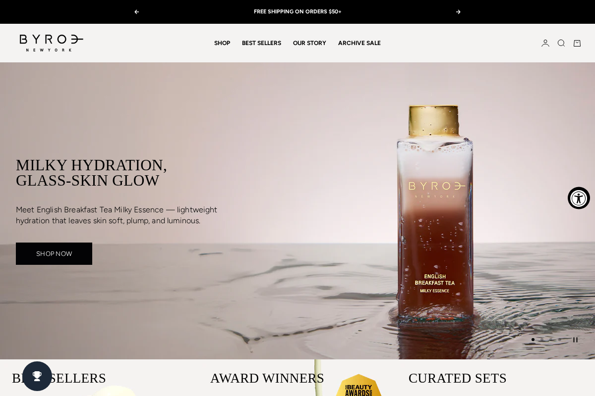Open the Award Winners collection
595x396 pixels.
coord(267,378)
